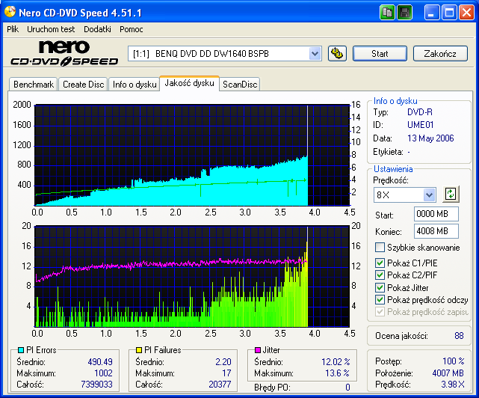
Task: Close the Nero CD-DVD Speed window
Action: [466, 13]
